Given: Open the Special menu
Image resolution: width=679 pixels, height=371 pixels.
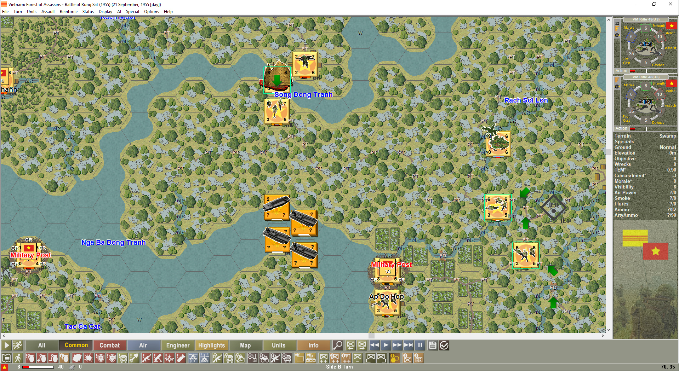Looking at the screenshot, I should (x=132, y=12).
